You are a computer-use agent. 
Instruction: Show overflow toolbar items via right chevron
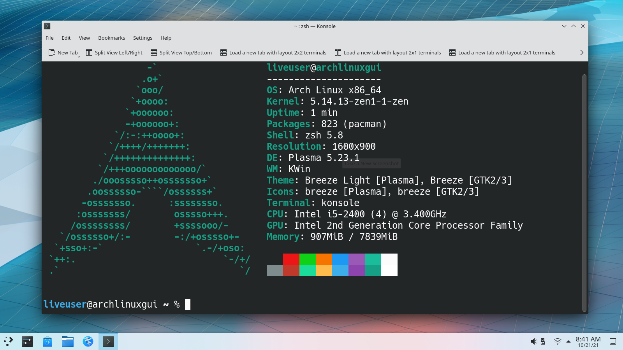(582, 52)
